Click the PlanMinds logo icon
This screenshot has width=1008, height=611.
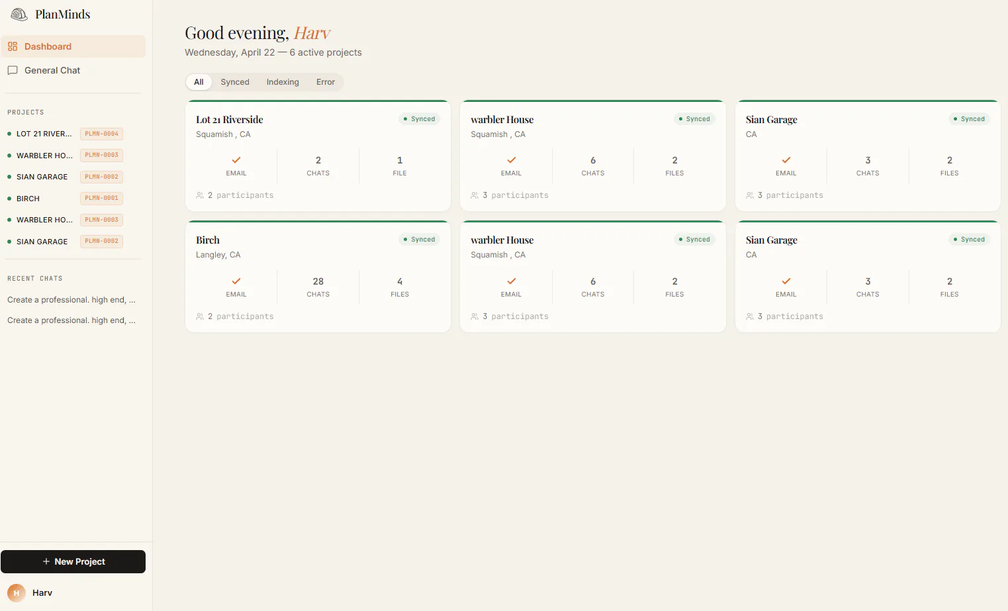point(19,14)
